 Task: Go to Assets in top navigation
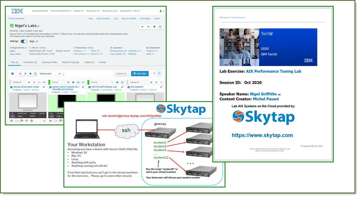click(x=78, y=11)
